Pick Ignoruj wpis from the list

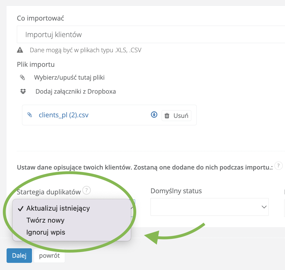(46, 232)
